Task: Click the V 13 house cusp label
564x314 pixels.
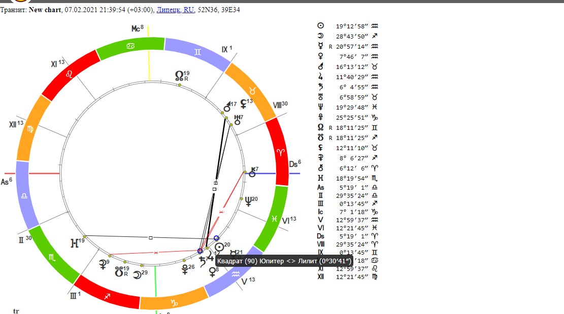Action: click(x=248, y=281)
